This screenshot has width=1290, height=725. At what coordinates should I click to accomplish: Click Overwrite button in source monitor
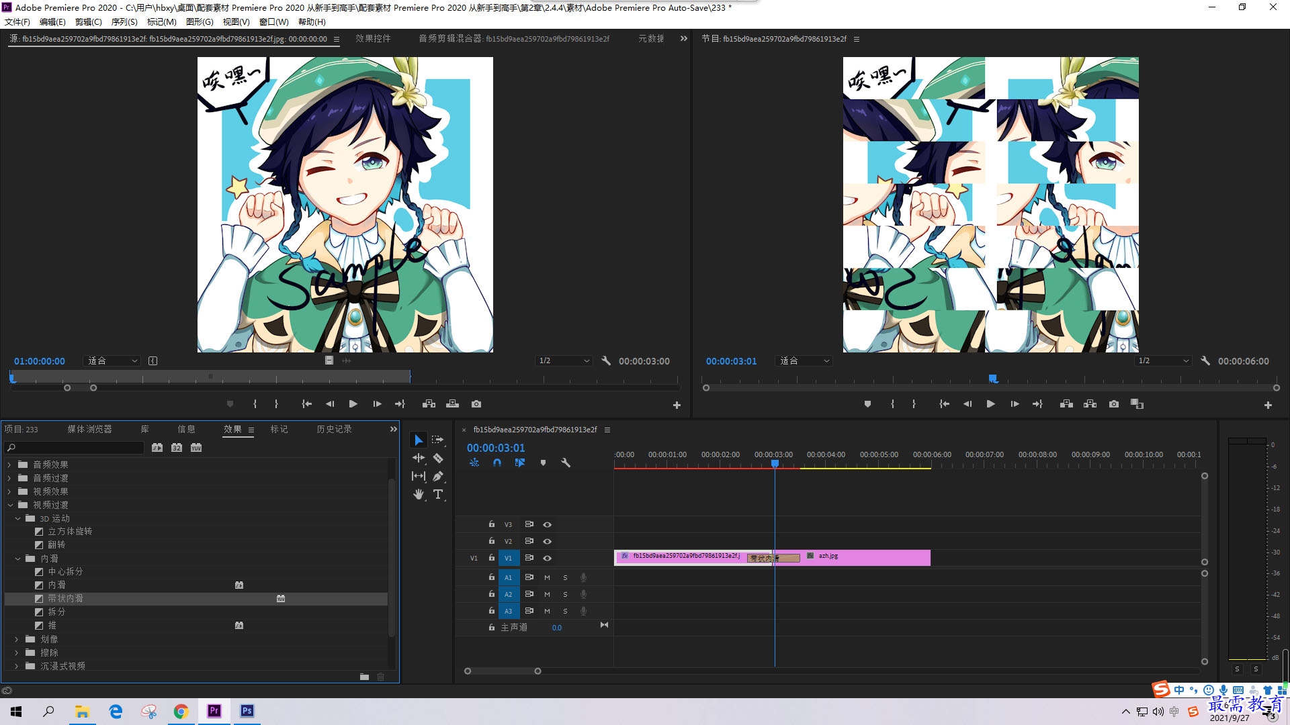point(452,404)
